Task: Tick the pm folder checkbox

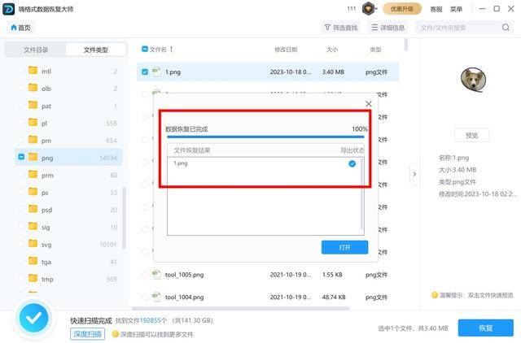Action: [x=21, y=140]
